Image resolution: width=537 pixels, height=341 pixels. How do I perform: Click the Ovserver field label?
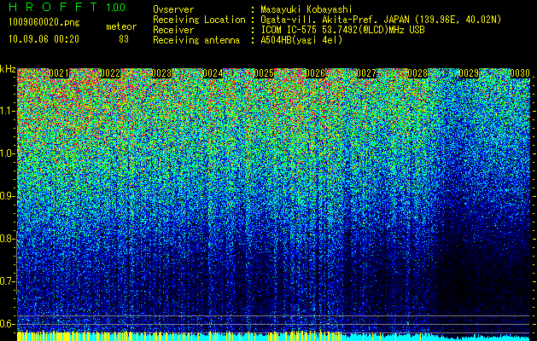(173, 9)
